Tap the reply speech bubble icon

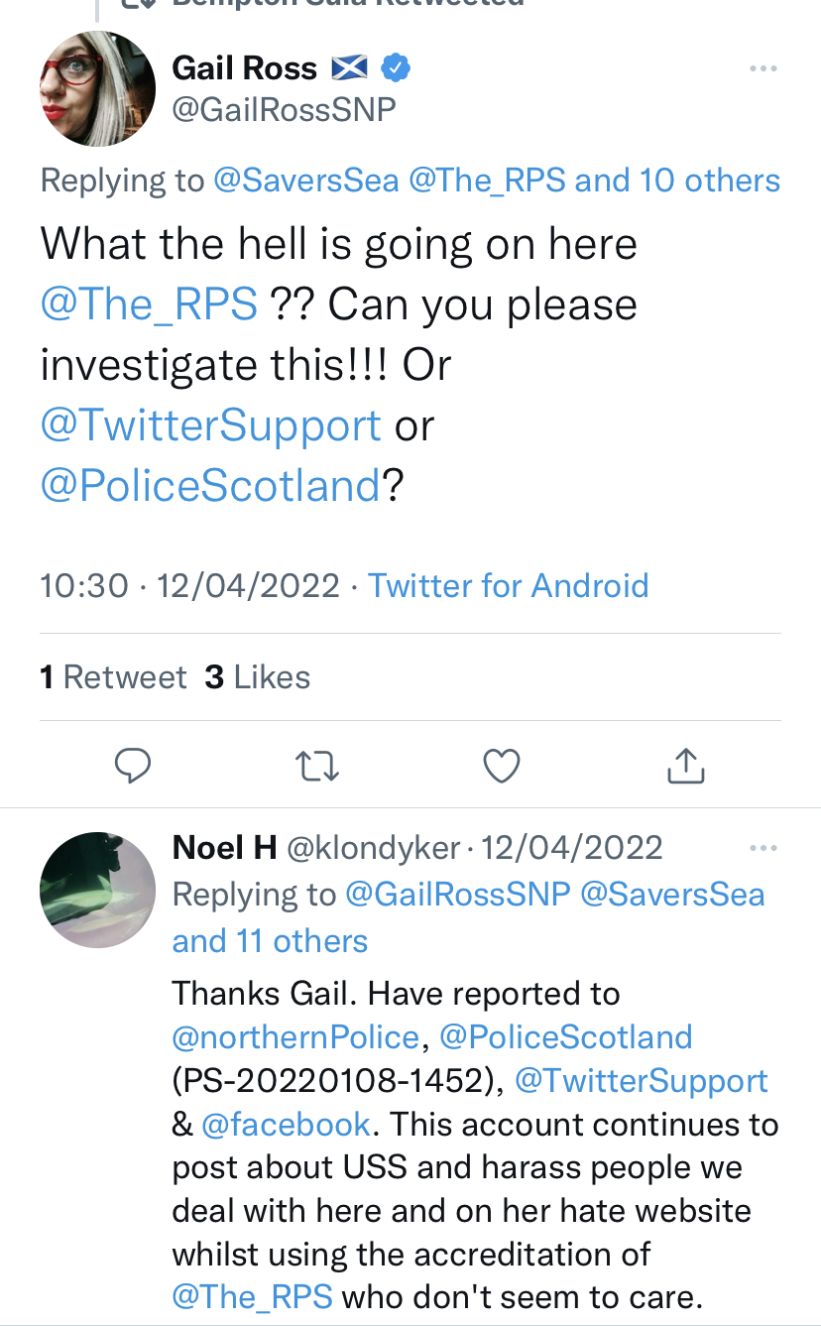click(x=133, y=765)
